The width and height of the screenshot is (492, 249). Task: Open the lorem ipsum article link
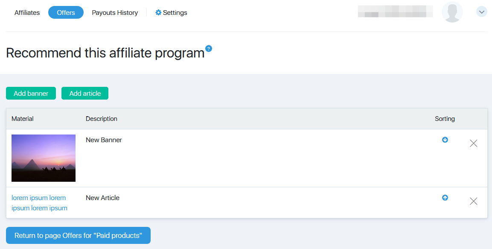[x=40, y=203]
